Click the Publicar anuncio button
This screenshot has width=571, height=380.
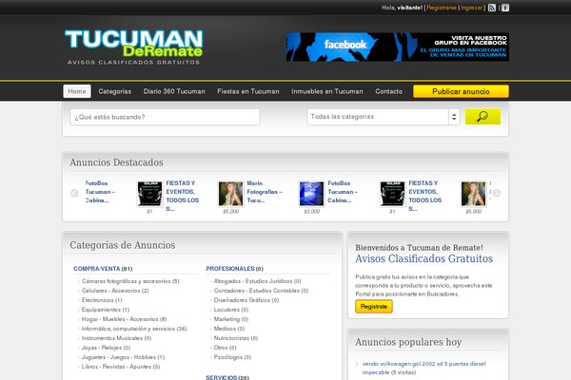pyautogui.click(x=461, y=91)
